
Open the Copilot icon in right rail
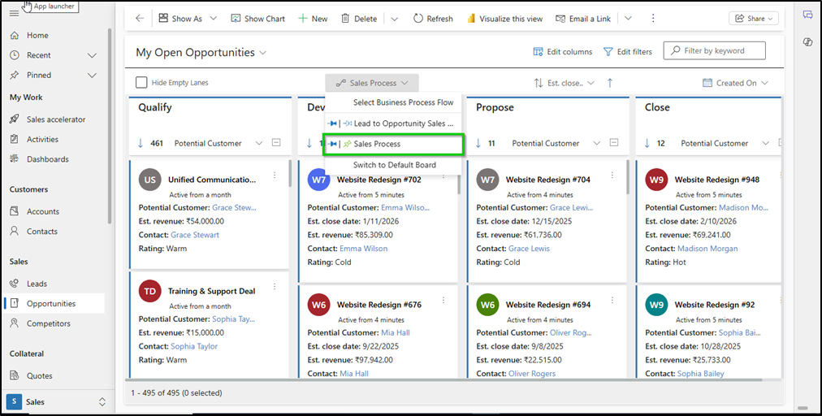coord(807,42)
